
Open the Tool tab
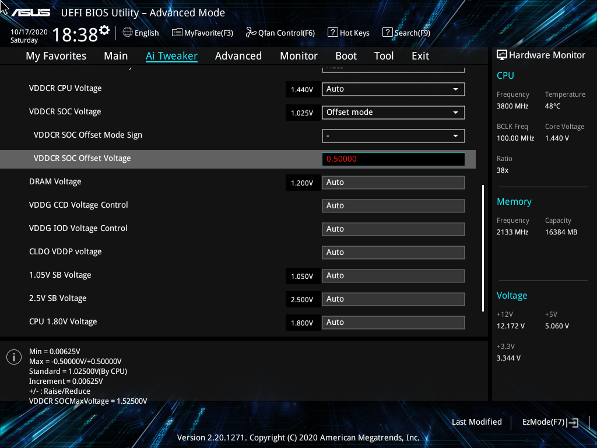pyautogui.click(x=384, y=56)
